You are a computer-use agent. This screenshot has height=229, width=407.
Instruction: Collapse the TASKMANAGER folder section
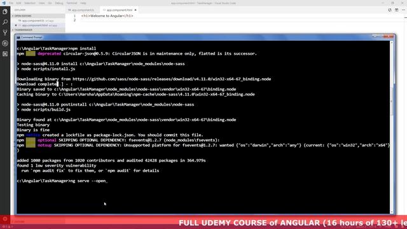coord(38,30)
